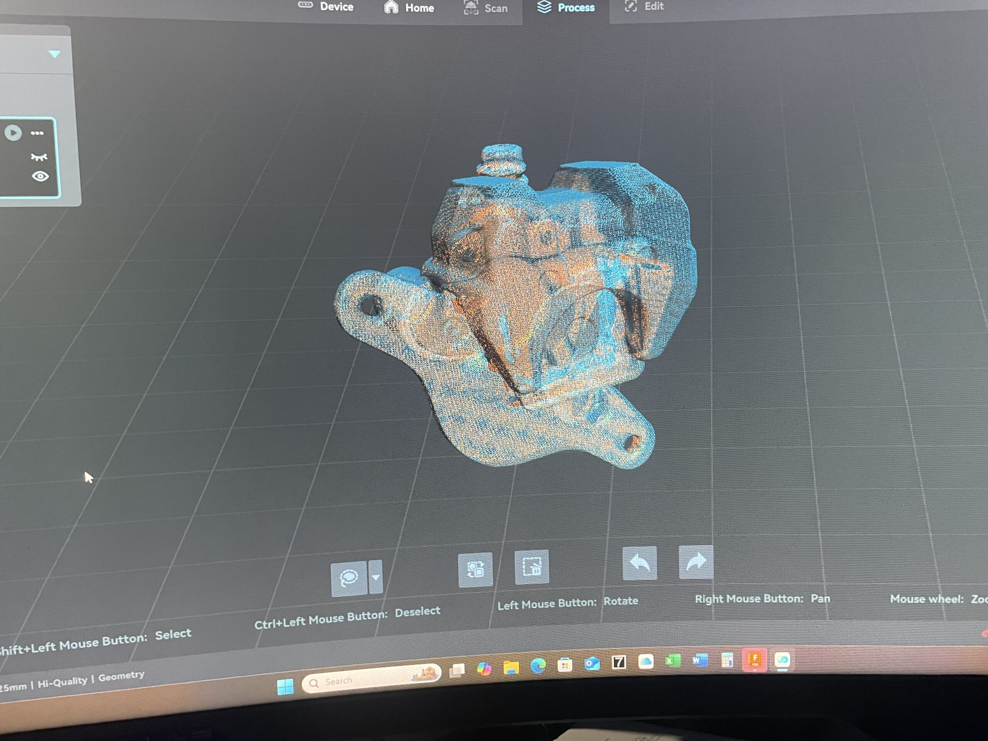Open the Windows Start menu
Screen dimensions: 988x741
click(286, 687)
